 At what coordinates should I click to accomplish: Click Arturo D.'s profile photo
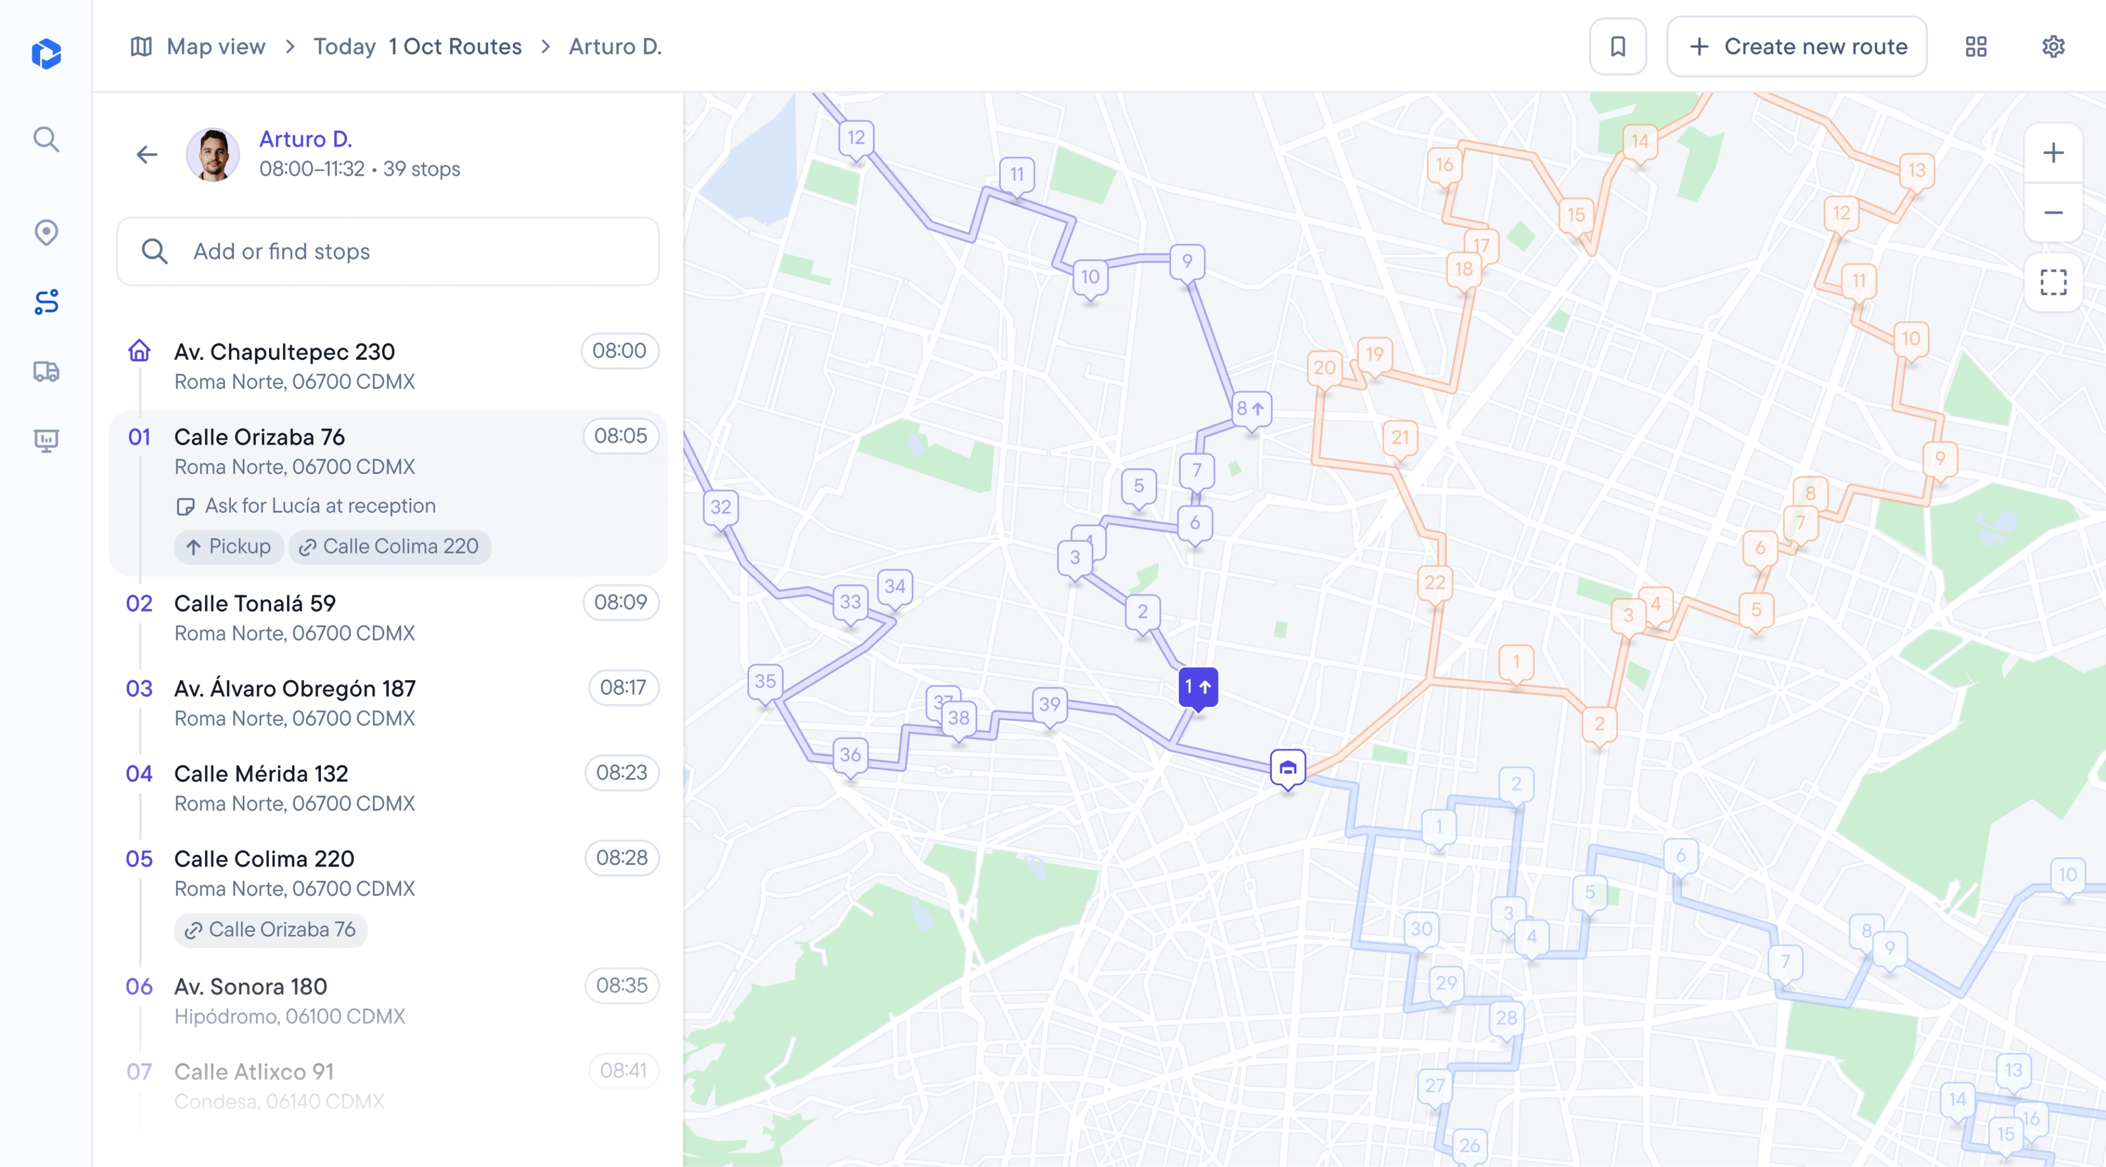pyautogui.click(x=214, y=154)
